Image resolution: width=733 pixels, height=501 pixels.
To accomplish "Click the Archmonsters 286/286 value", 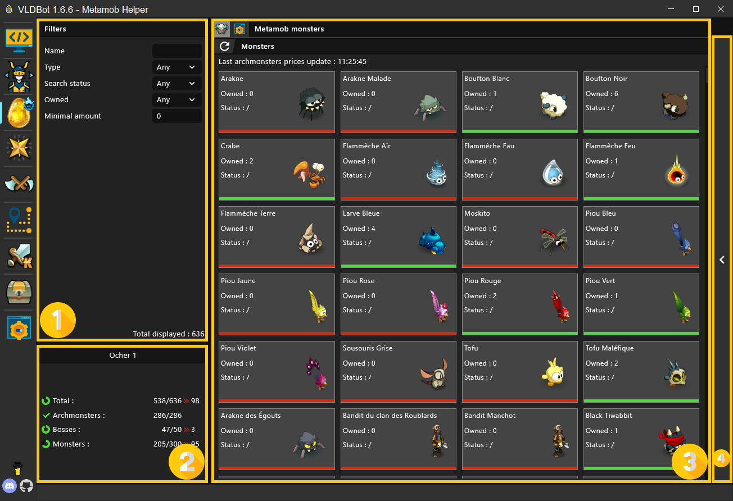I will (168, 416).
